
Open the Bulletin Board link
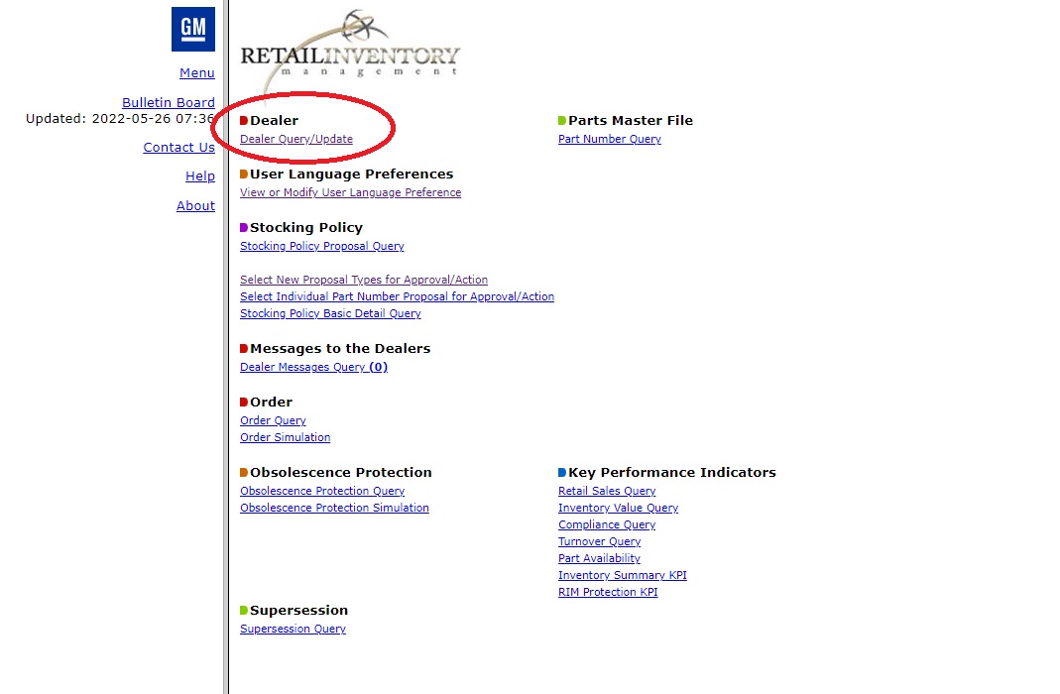(x=169, y=103)
